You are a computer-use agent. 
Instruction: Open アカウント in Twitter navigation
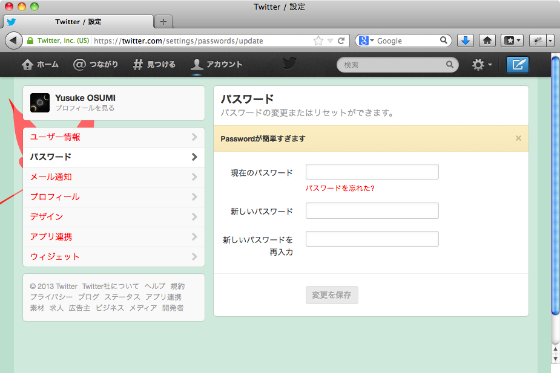point(216,65)
